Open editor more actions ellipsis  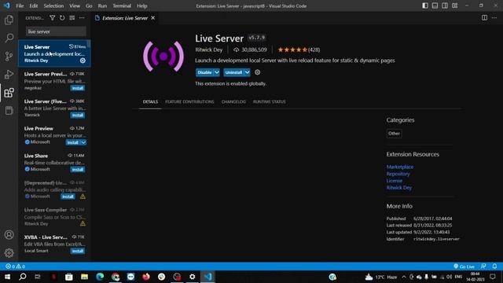pyautogui.click(x=494, y=18)
